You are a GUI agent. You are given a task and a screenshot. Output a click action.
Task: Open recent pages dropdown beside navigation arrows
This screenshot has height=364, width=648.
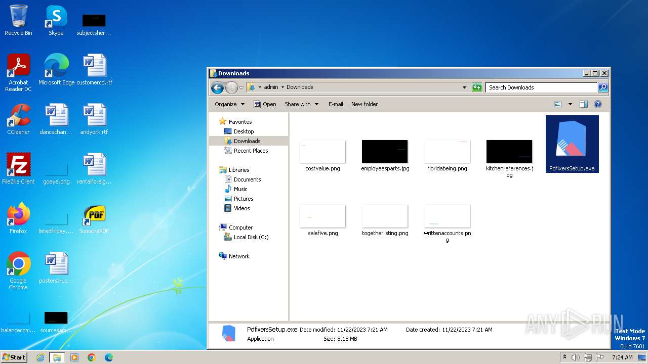click(241, 87)
